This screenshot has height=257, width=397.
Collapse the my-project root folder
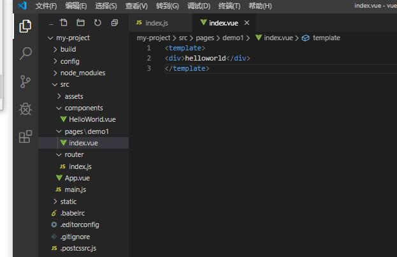tap(50, 38)
